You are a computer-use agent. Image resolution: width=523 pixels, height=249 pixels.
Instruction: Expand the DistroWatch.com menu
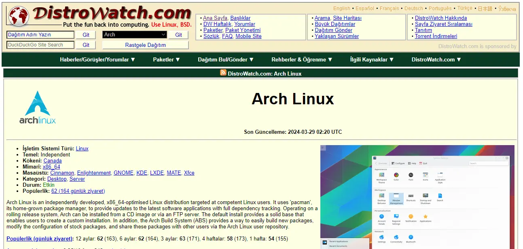pyautogui.click(x=436, y=59)
